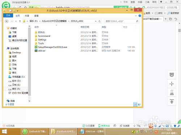Switch to details view layout
This screenshot has width=181, height=135.
point(135,104)
